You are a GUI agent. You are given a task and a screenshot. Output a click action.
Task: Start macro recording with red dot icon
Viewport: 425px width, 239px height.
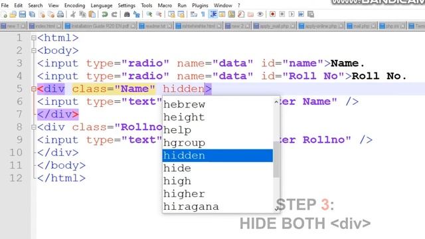tap(272, 14)
